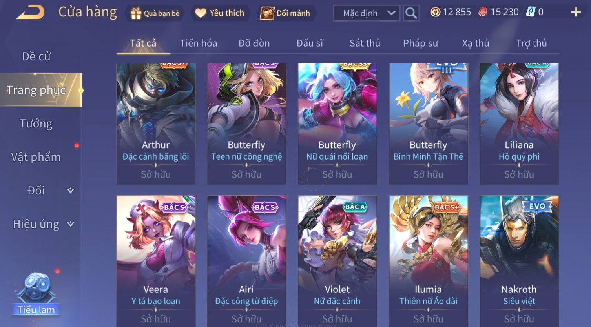
Task: Select the Sát thủ category tab
Action: pos(365,43)
